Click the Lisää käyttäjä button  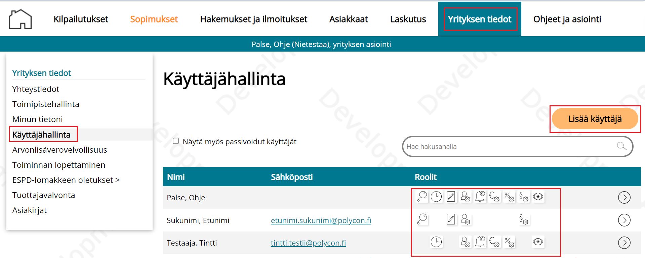point(595,119)
